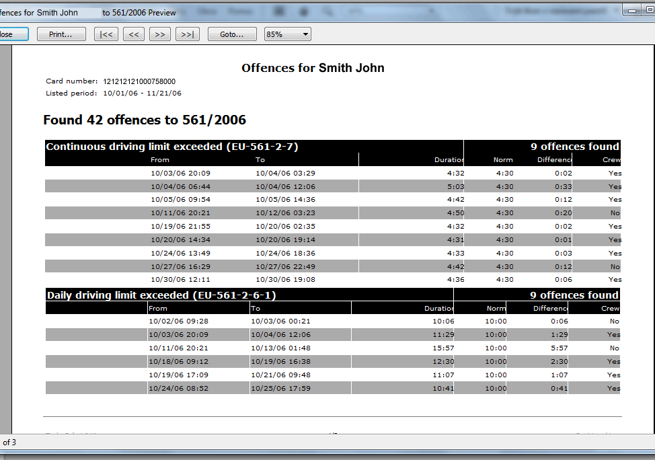Click duration value 5:03
This screenshot has height=460, width=655.
pyautogui.click(x=456, y=186)
